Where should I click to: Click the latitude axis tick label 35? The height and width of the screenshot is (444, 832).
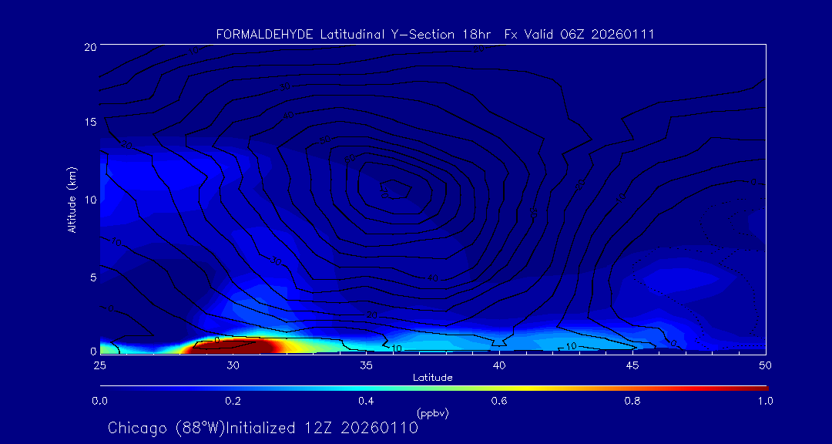click(366, 365)
